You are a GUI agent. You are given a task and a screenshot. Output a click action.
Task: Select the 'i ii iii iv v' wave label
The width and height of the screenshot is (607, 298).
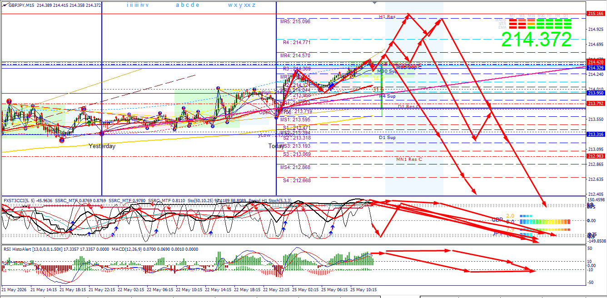pos(138,5)
